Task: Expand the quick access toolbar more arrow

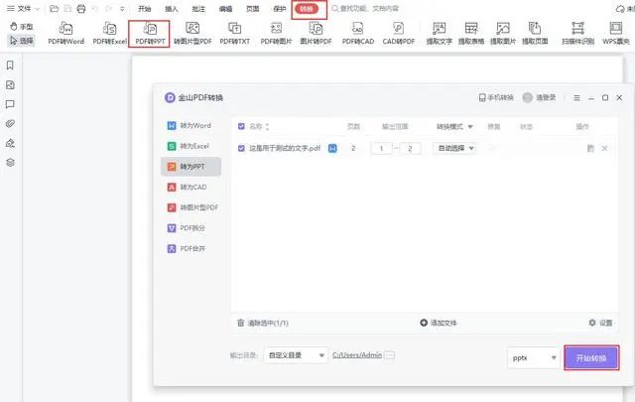Action: coord(122,9)
